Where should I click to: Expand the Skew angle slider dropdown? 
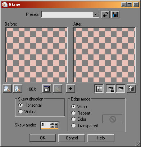point(56,125)
